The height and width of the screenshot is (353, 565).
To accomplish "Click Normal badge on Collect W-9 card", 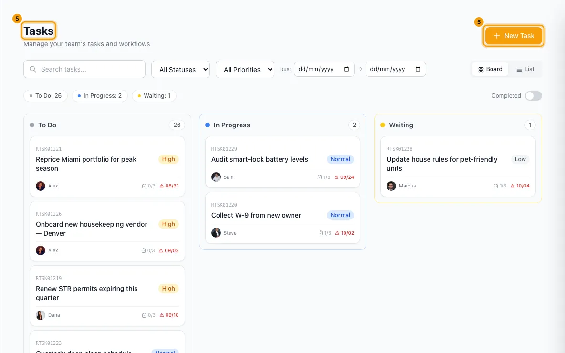I will coord(341,215).
